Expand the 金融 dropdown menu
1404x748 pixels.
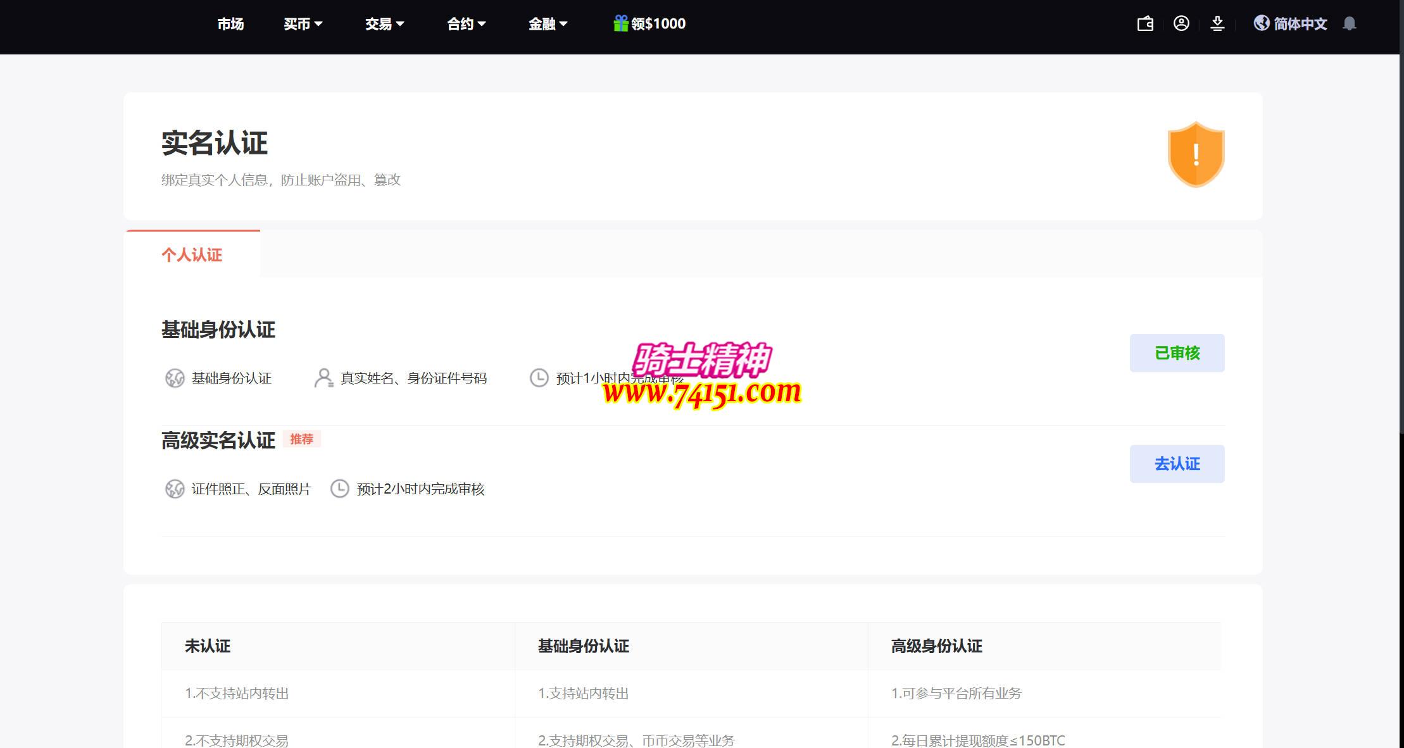point(548,24)
